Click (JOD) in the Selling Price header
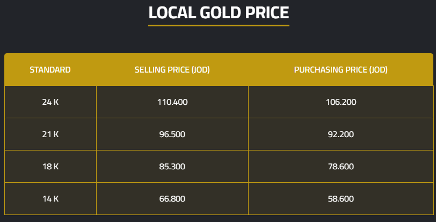This screenshot has height=222, width=436. coord(200,70)
